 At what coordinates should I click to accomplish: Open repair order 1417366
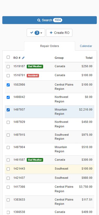[19, 187]
